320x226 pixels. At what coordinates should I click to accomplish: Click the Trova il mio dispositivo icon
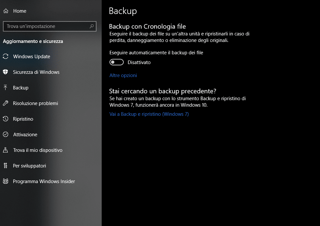pos(6,150)
